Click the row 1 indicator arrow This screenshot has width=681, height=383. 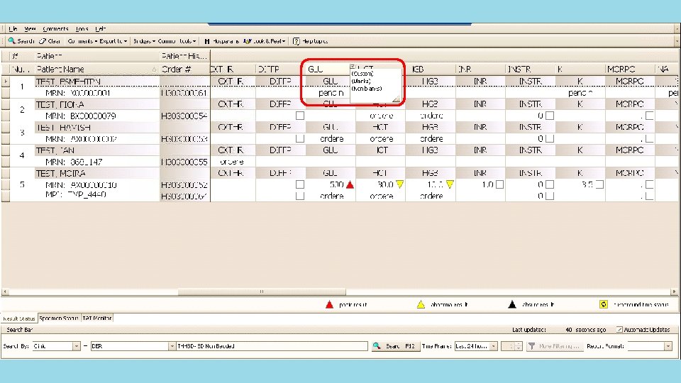(x=6, y=81)
